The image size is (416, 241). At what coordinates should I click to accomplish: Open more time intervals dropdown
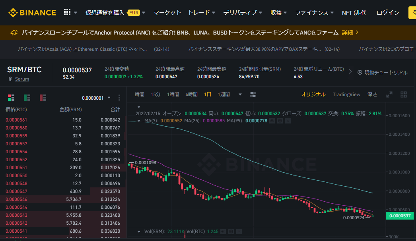(240, 94)
